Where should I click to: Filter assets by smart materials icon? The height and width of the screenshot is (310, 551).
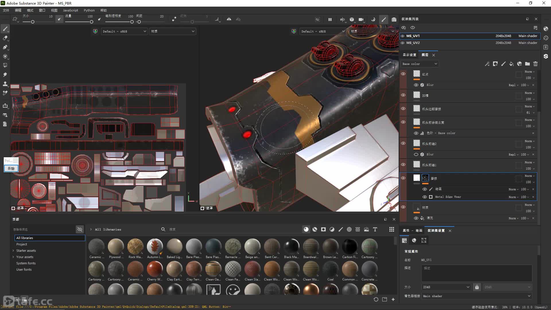[x=315, y=229]
